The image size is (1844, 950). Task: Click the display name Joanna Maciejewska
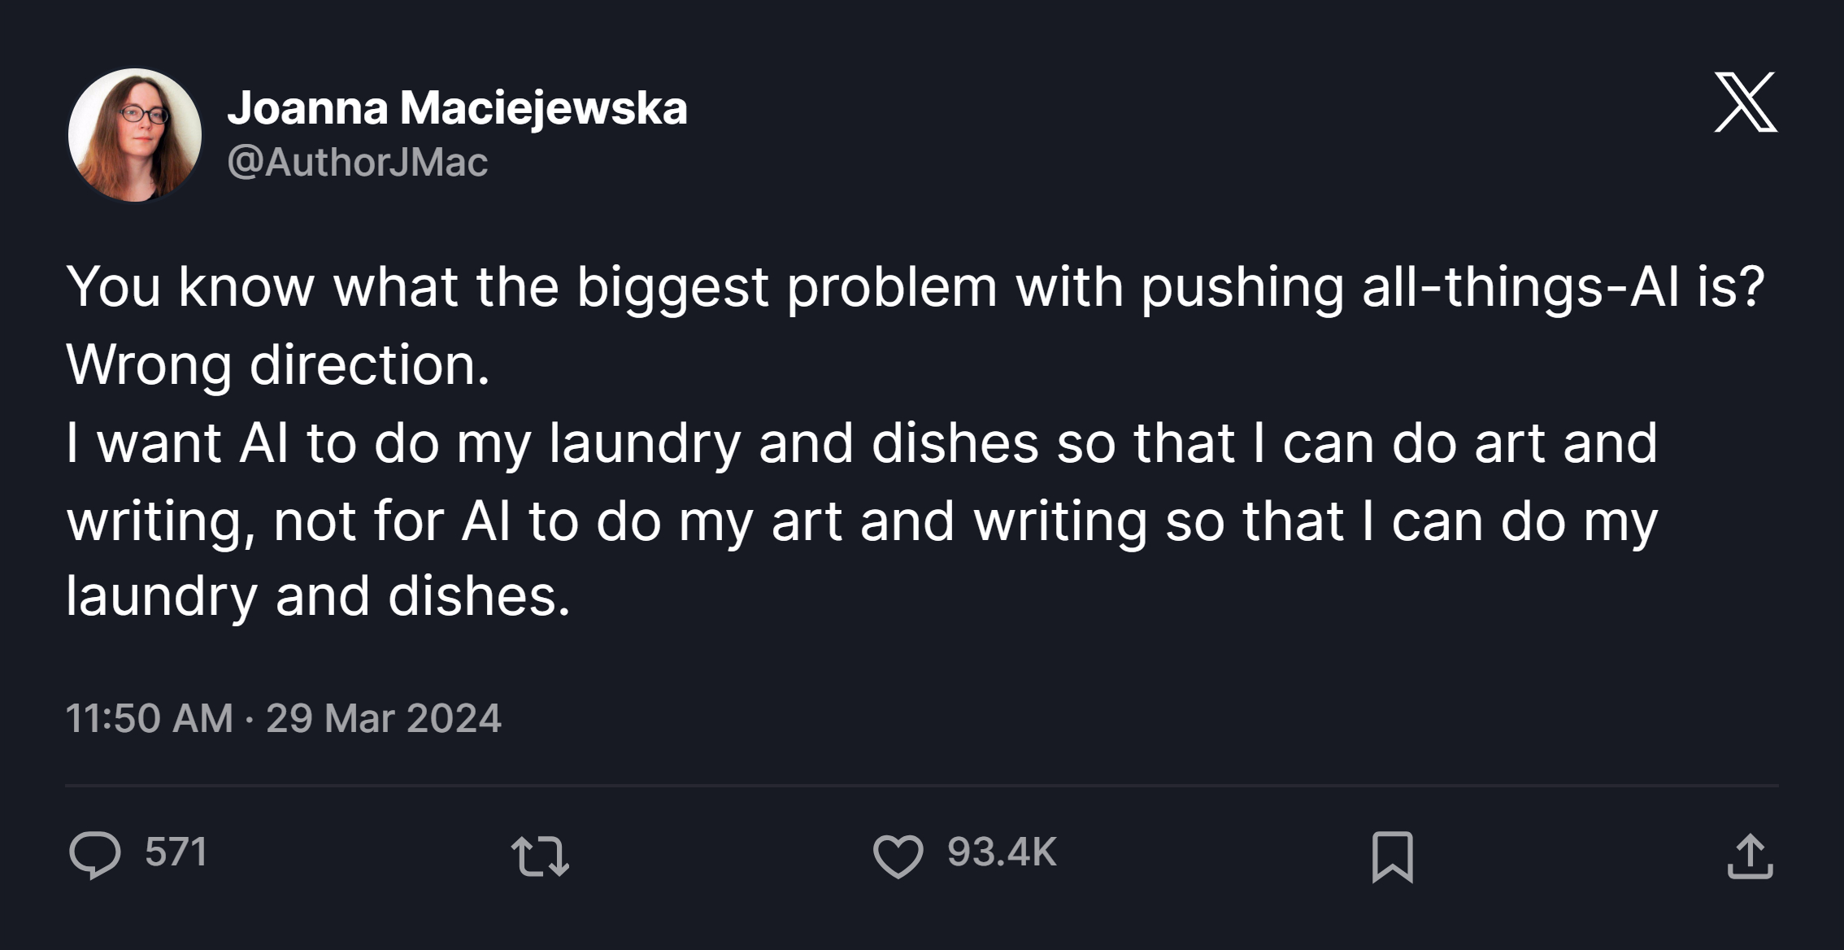click(457, 107)
